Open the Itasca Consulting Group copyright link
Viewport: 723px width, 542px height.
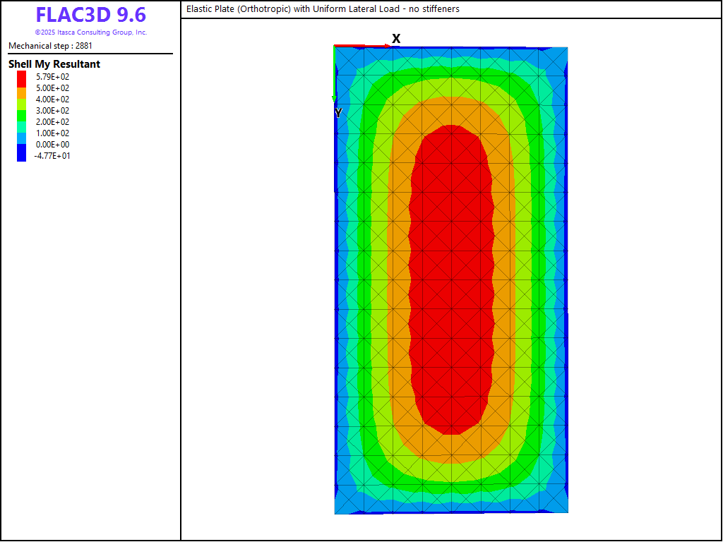pyautogui.click(x=90, y=32)
